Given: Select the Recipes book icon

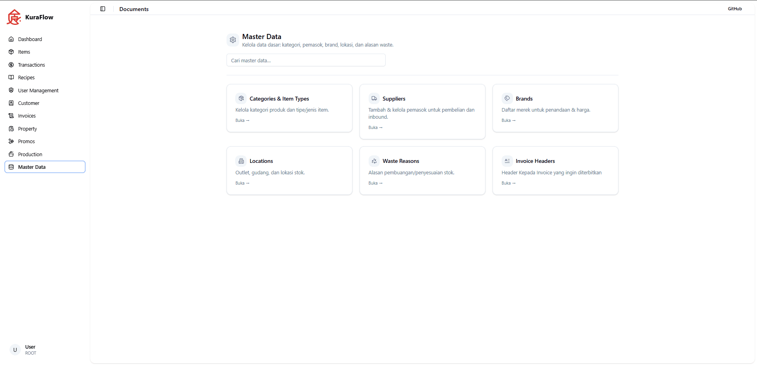Looking at the screenshot, I should (11, 77).
